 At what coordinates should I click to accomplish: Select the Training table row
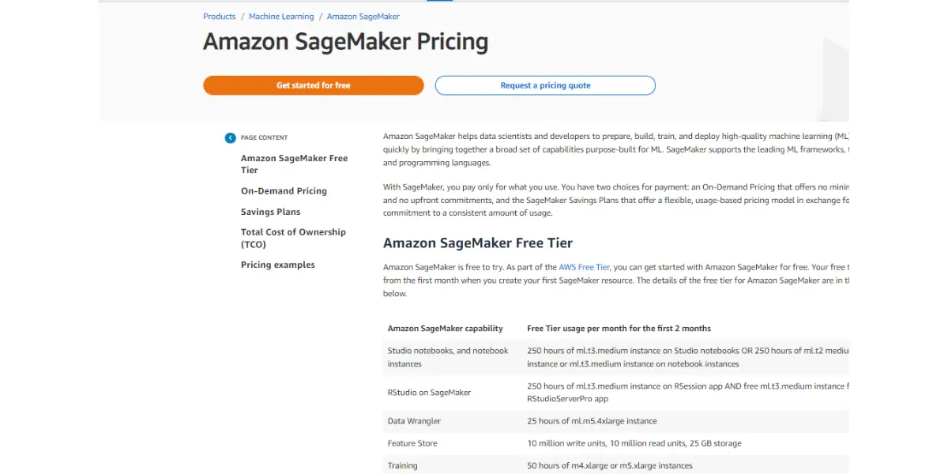[616, 465]
